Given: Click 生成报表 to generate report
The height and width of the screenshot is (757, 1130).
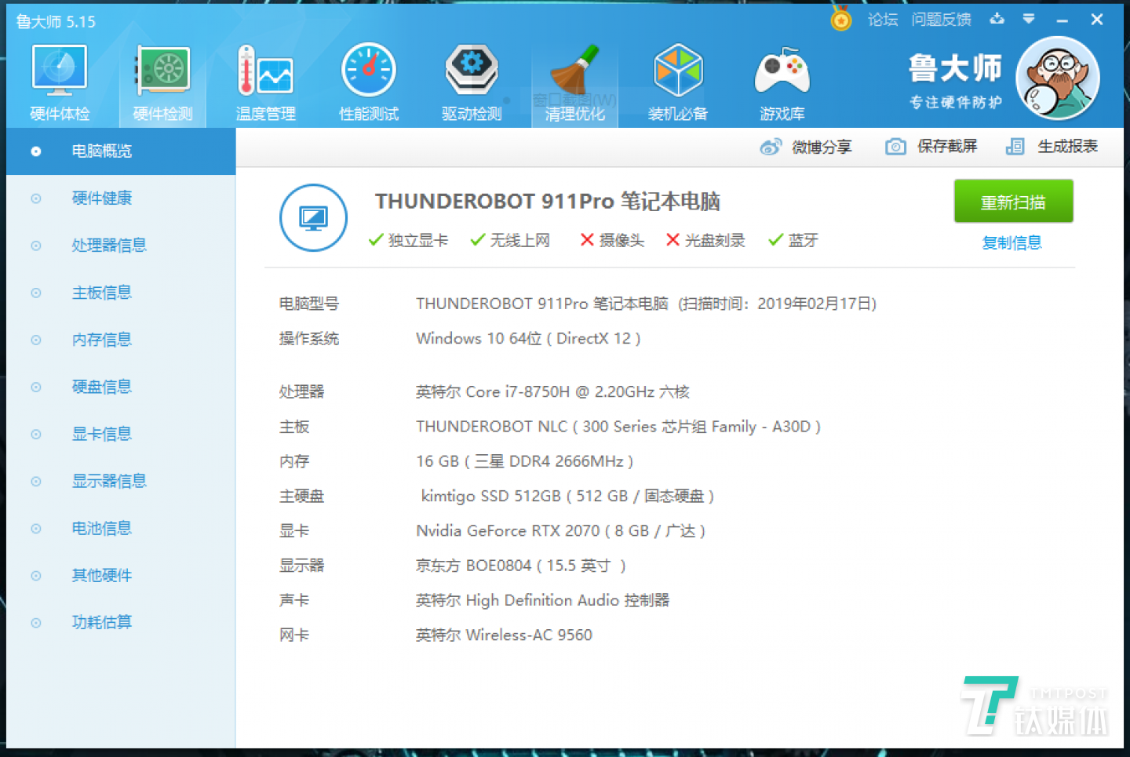Looking at the screenshot, I should click(1053, 147).
